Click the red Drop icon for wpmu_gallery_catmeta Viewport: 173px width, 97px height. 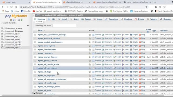[140, 61]
